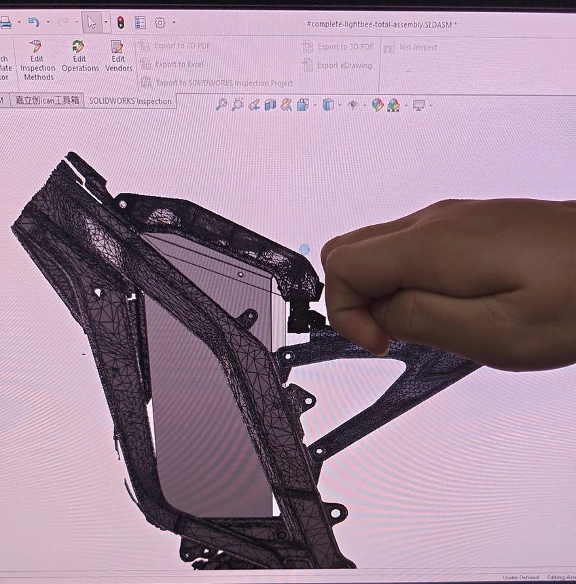The width and height of the screenshot is (576, 584).
Task: Switch to the SOLIDWORKS Inspection tab
Action: coord(130,101)
